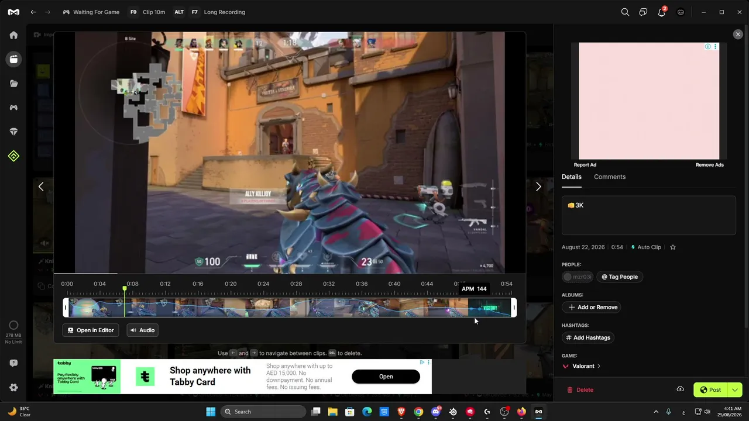Close the clip viewer panel
This screenshot has height=421, width=749.
(x=738, y=34)
